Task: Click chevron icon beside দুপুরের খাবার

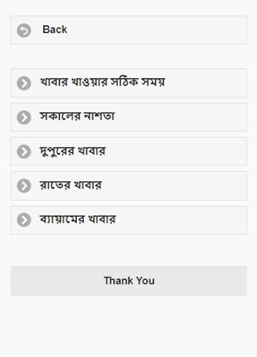Action: click(x=24, y=152)
